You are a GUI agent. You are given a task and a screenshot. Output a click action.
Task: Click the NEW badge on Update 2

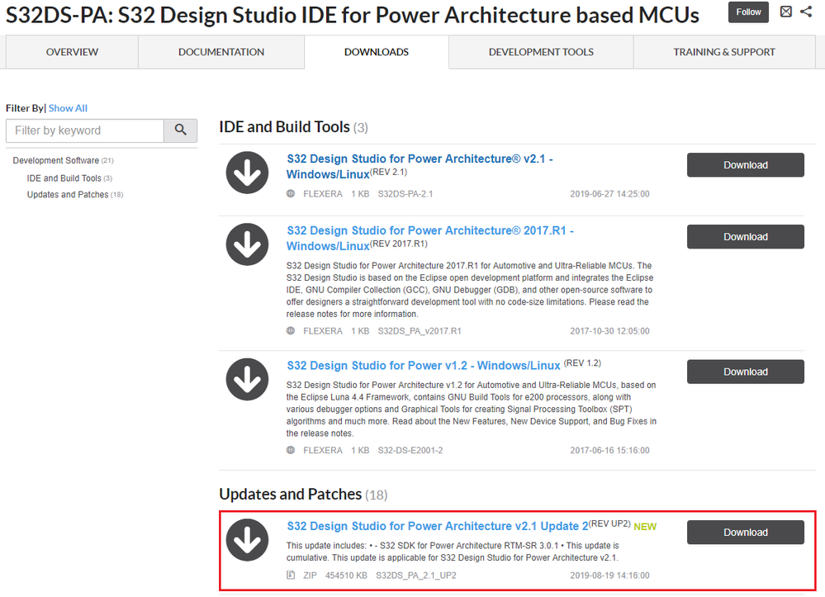[x=645, y=527]
